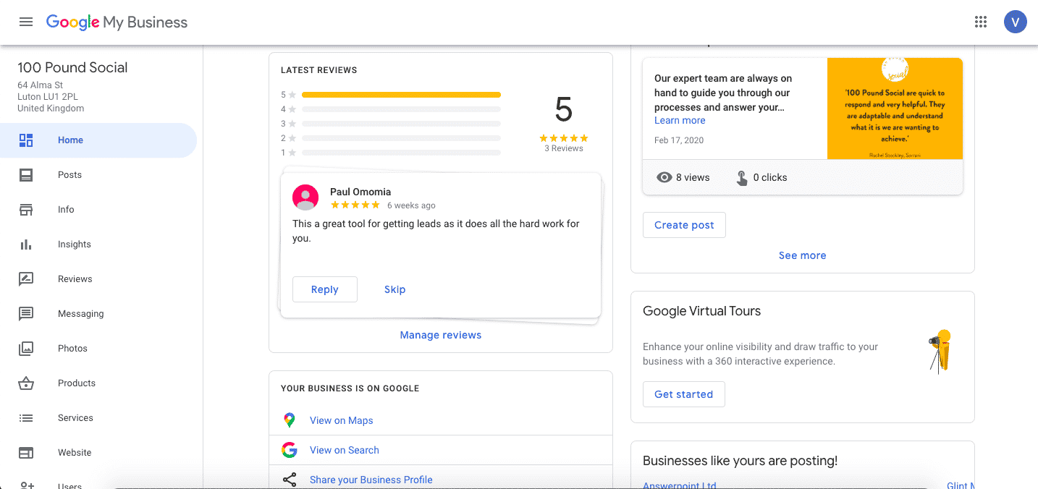Click the Google My Business logo

point(117,22)
